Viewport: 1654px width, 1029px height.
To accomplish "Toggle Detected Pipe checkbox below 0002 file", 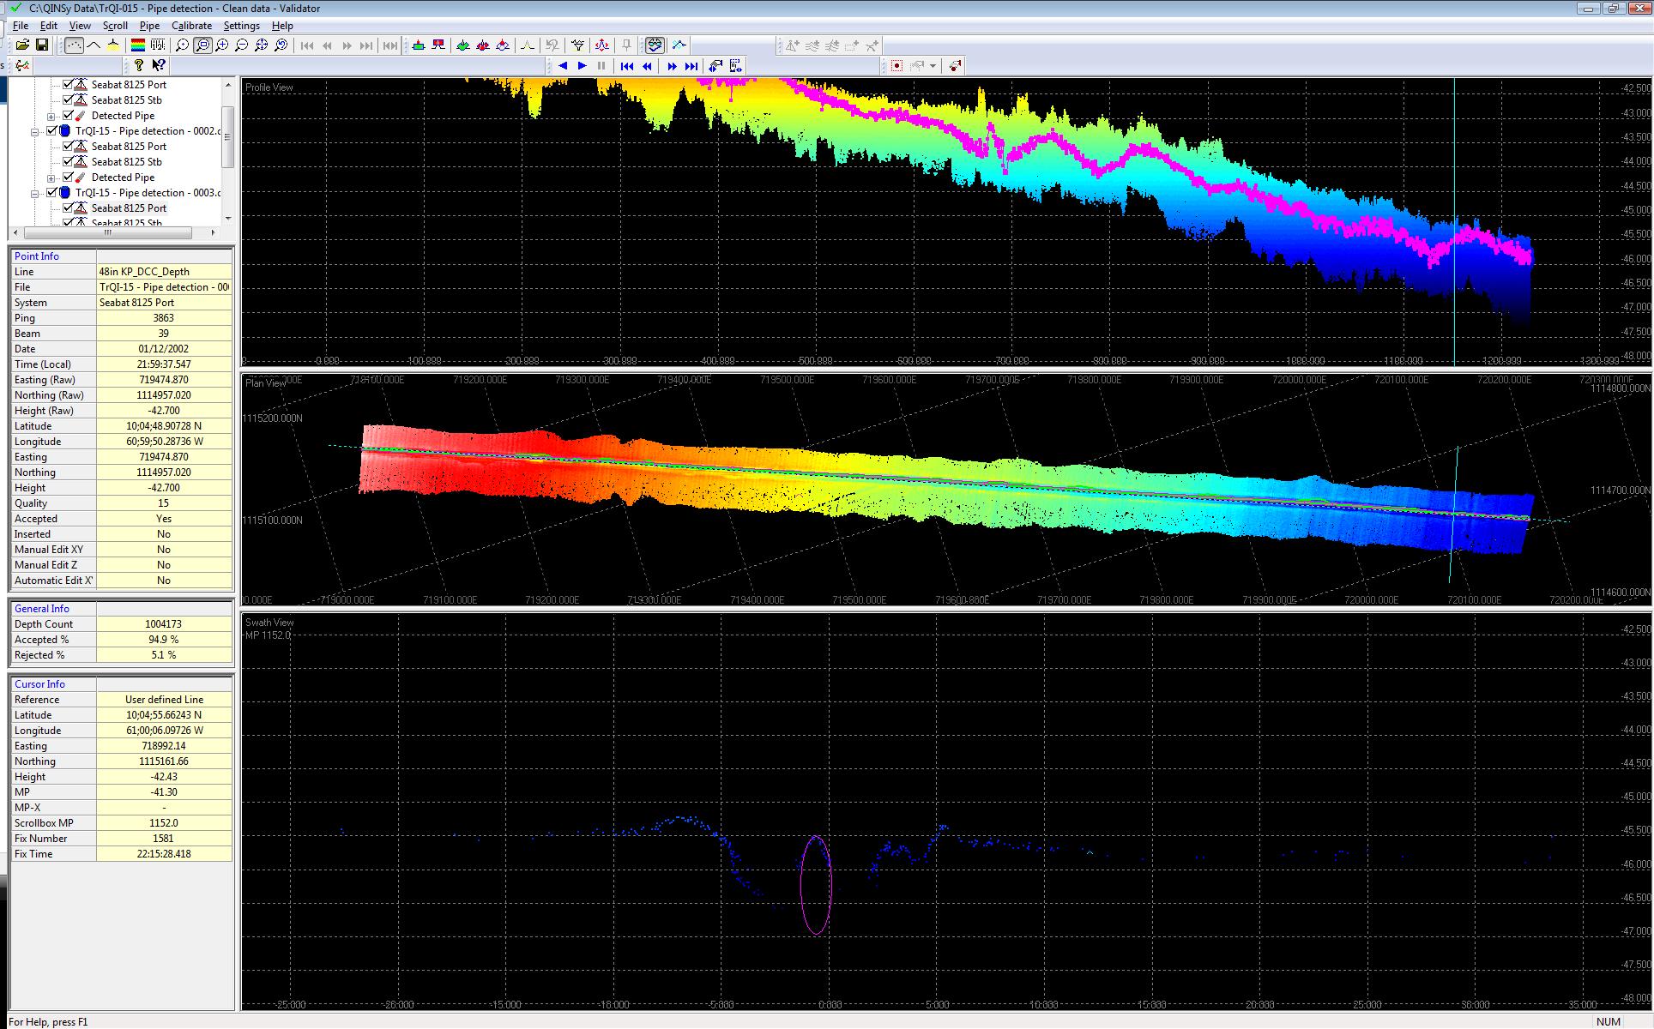I will pyautogui.click(x=68, y=178).
